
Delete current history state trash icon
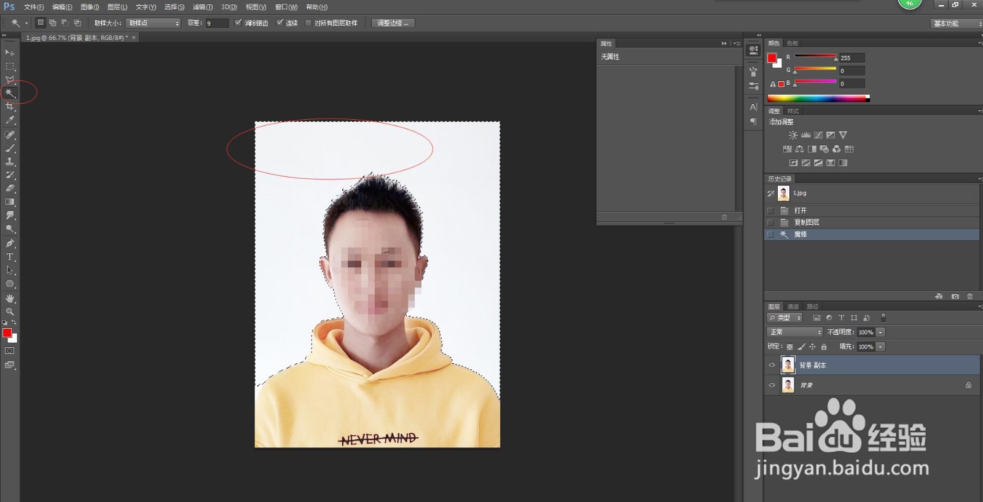pyautogui.click(x=970, y=296)
